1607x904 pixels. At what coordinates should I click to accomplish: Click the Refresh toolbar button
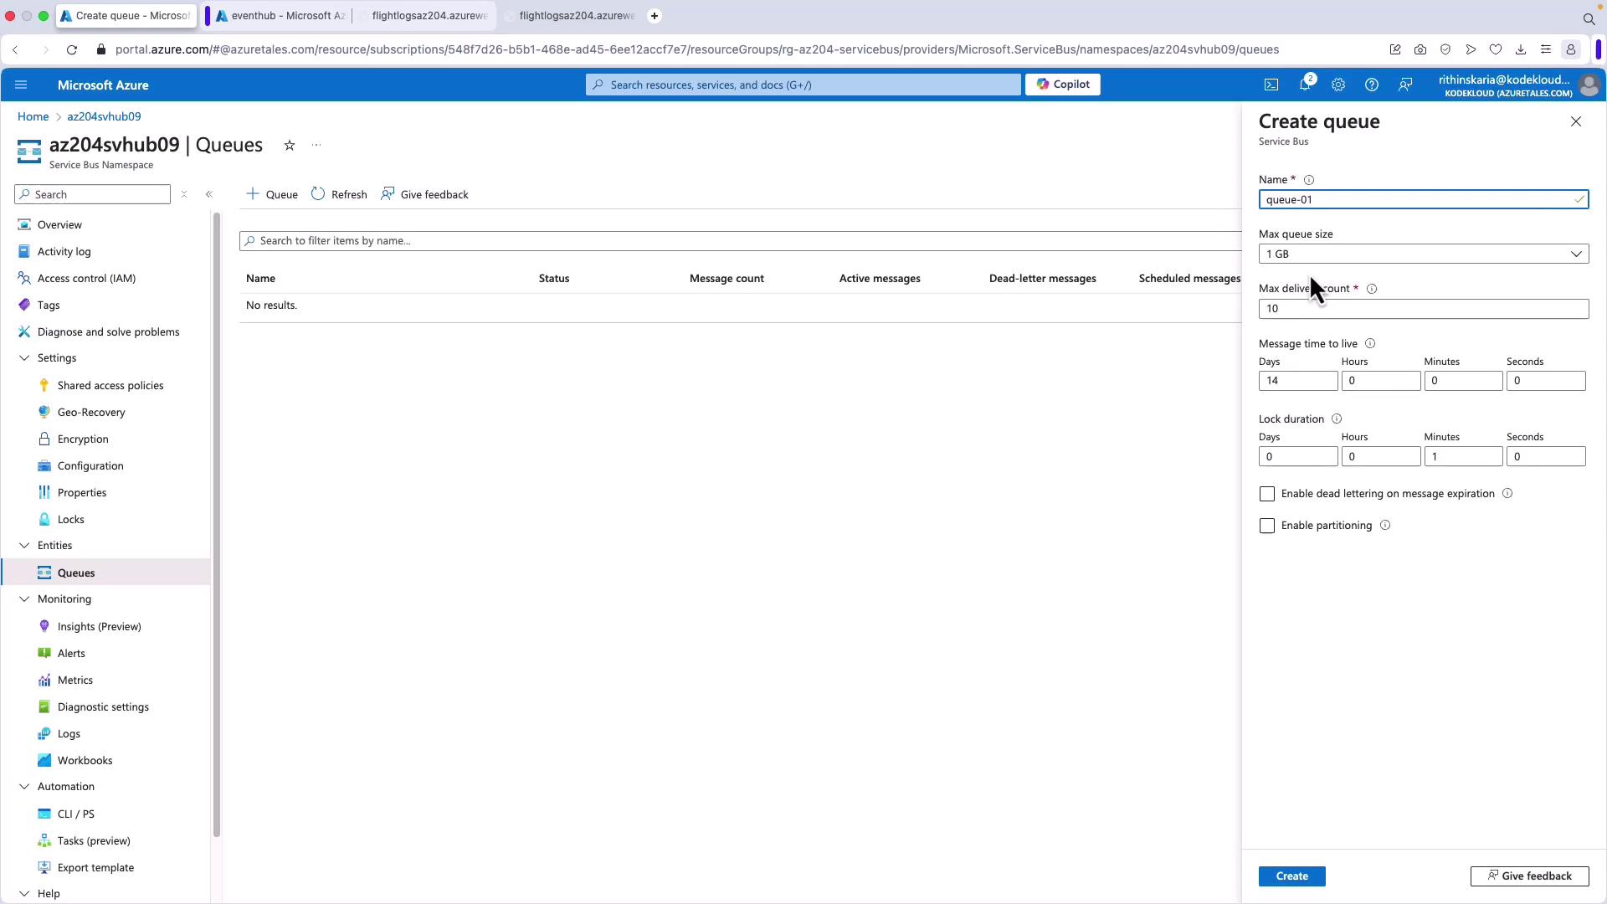(x=339, y=194)
